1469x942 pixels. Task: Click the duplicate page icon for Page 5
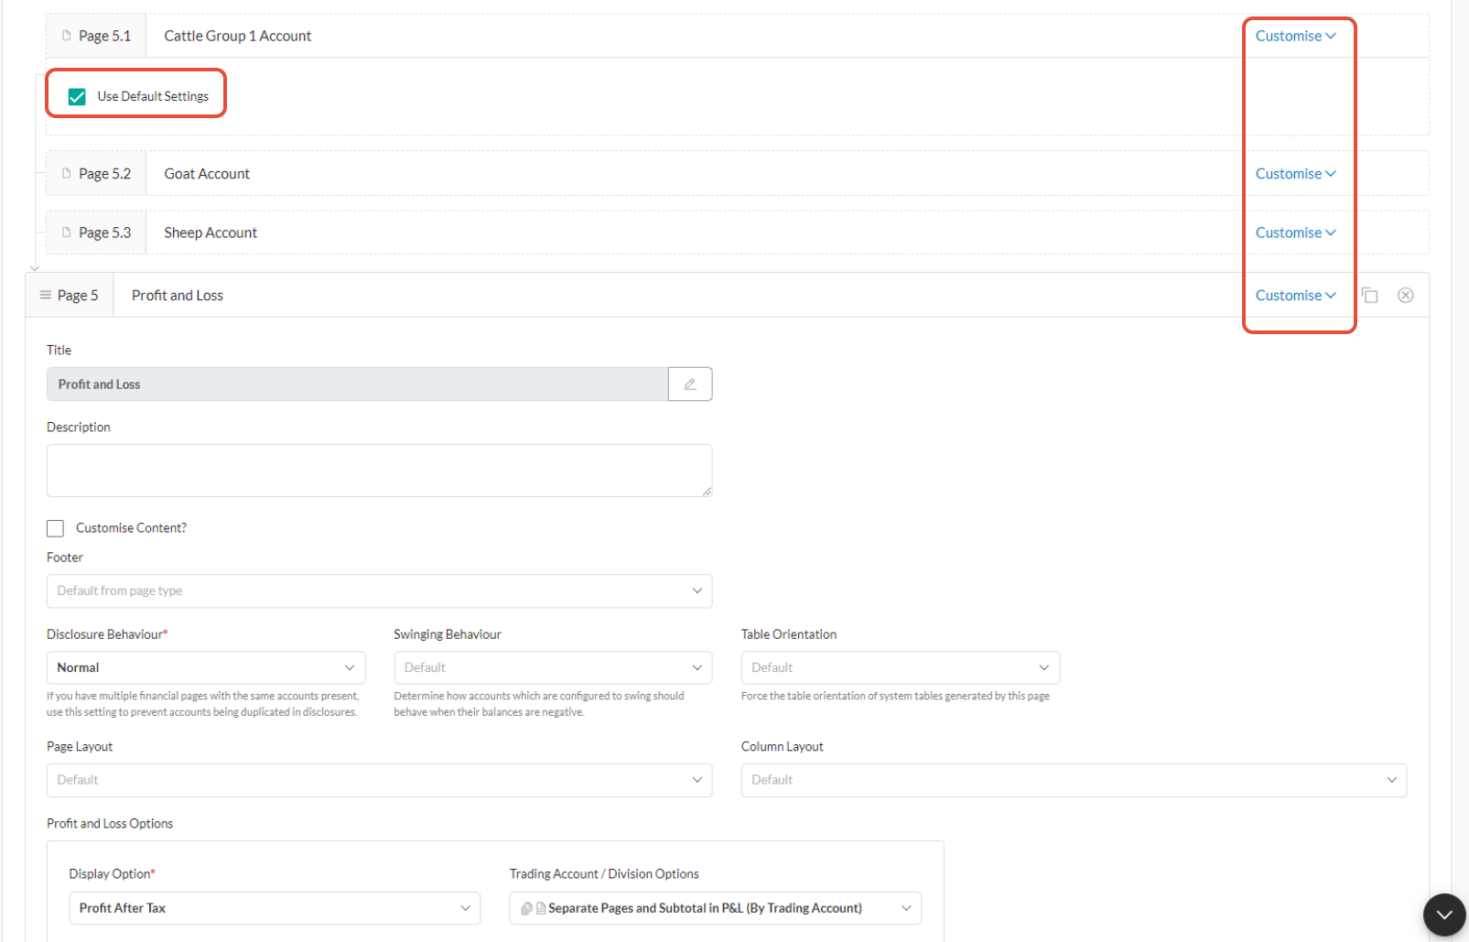click(1369, 295)
